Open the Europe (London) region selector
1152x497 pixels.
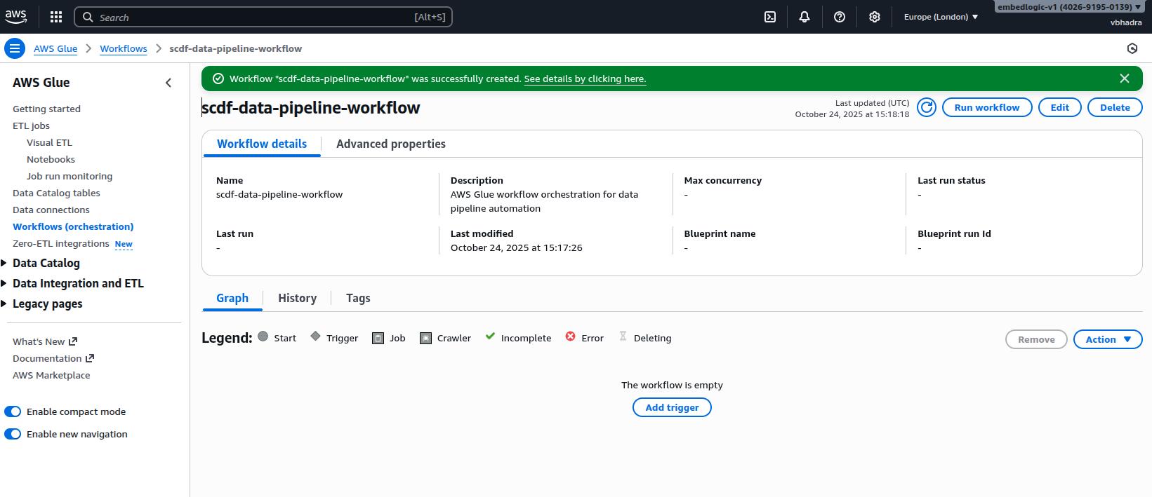point(941,17)
